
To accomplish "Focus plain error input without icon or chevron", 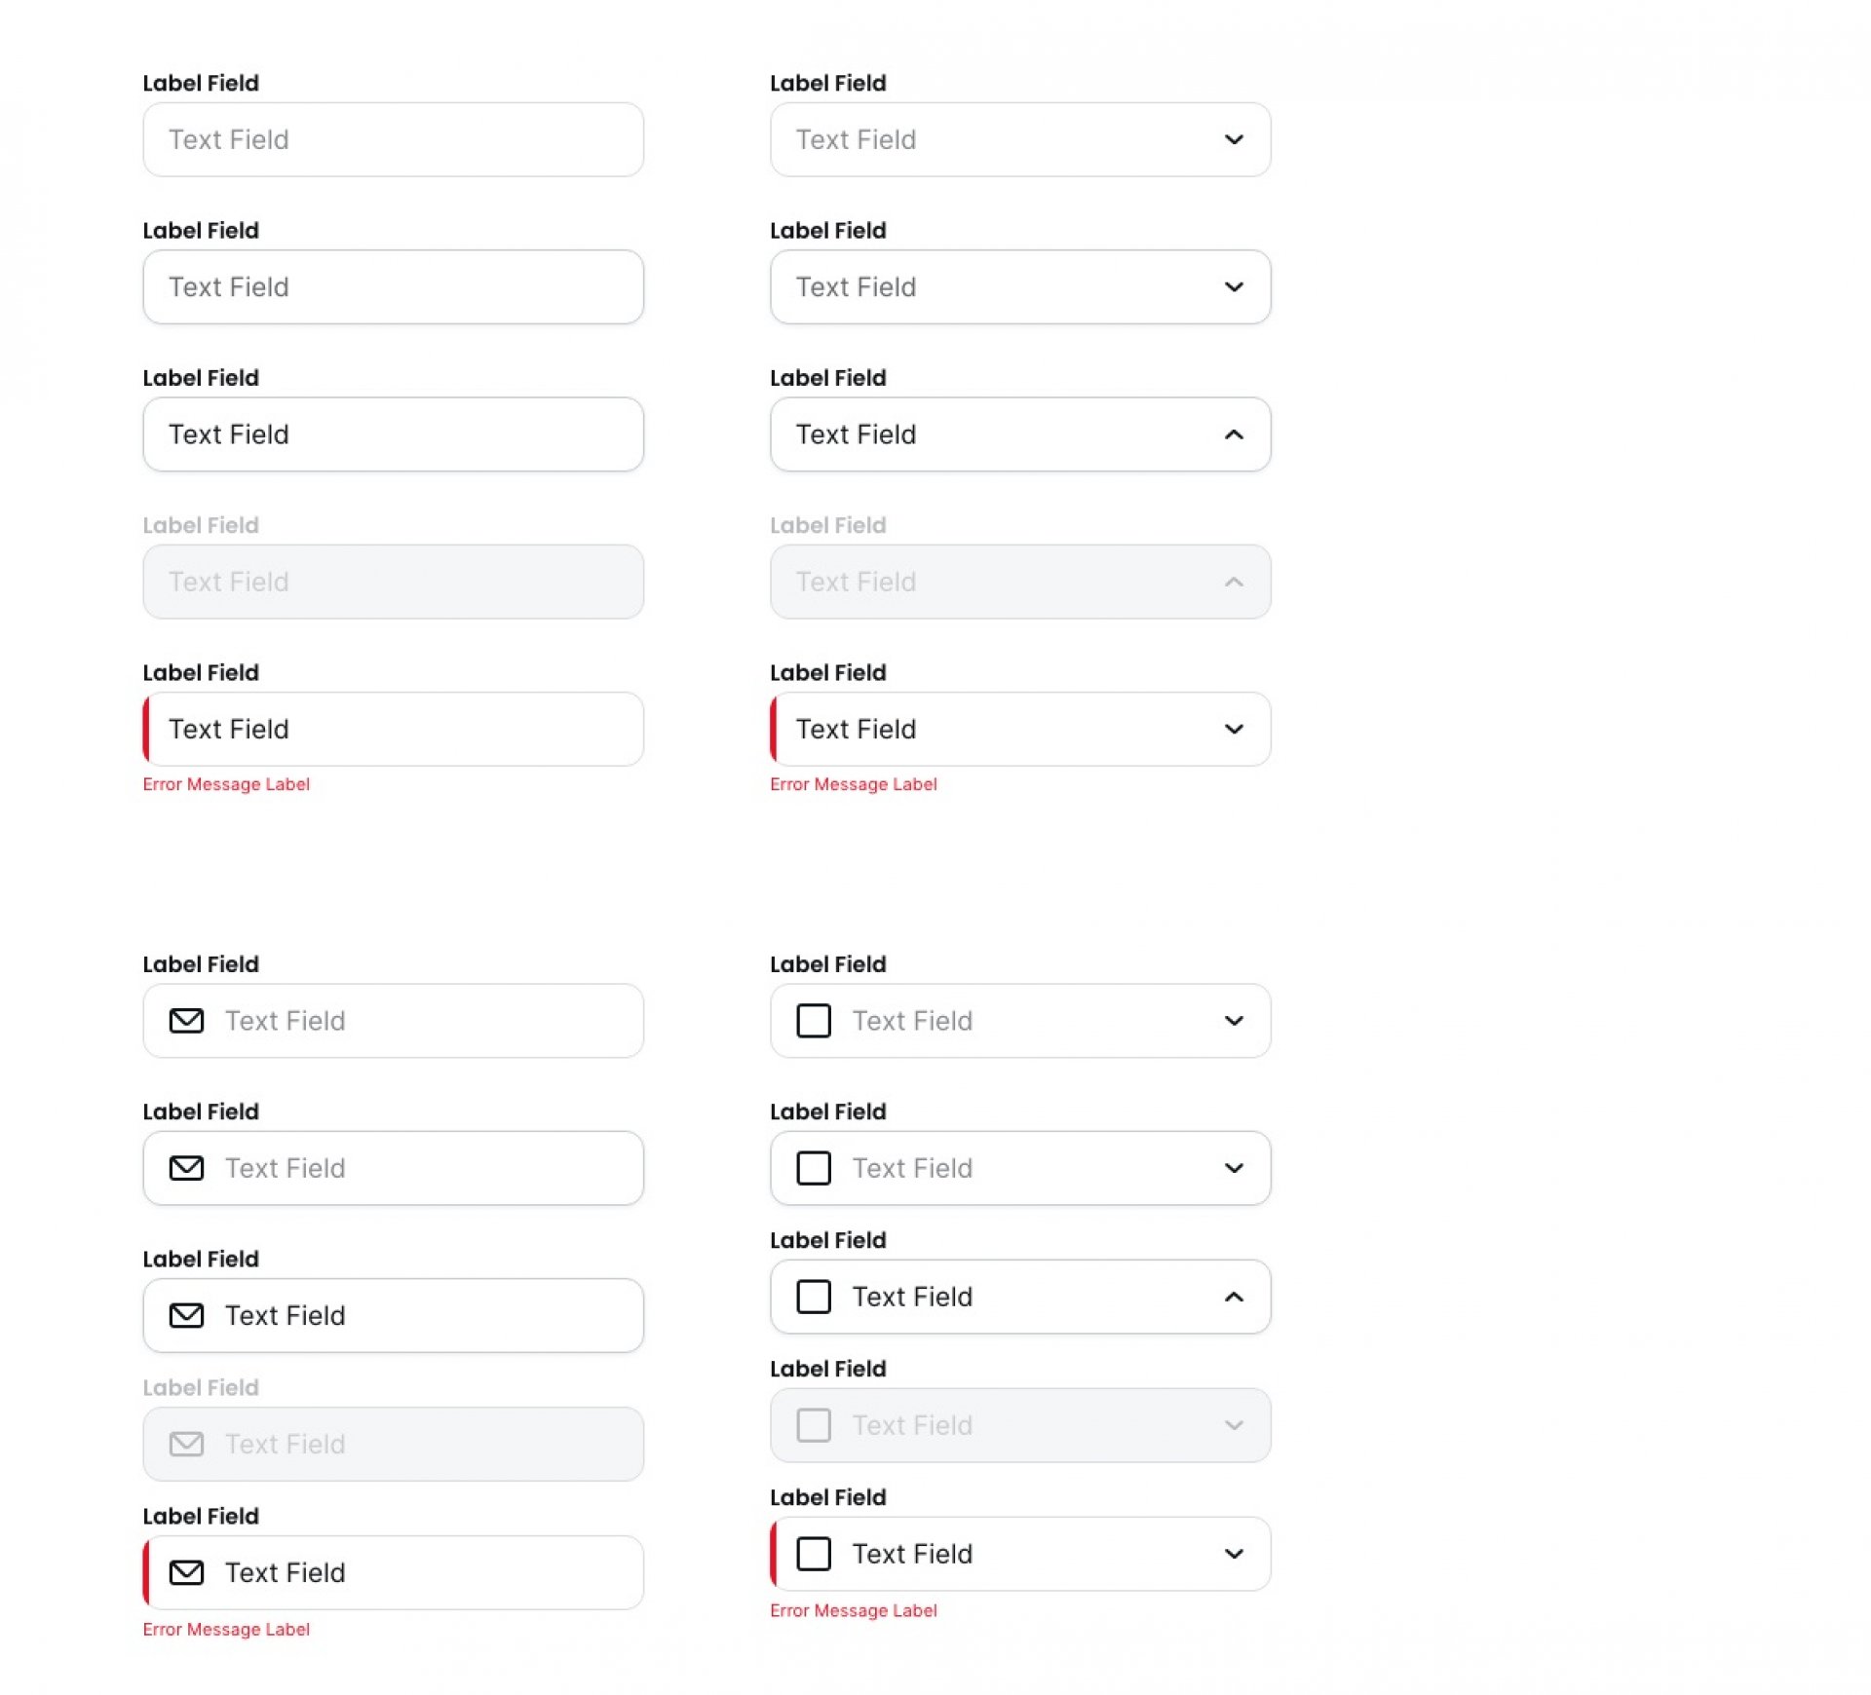I will click(393, 729).
